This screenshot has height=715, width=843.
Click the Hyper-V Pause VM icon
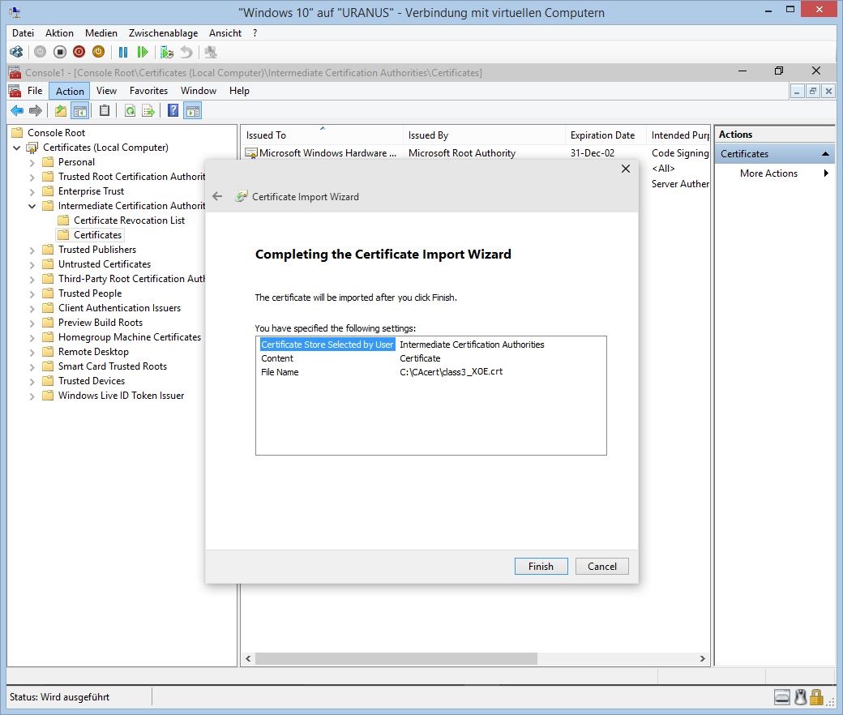click(123, 52)
